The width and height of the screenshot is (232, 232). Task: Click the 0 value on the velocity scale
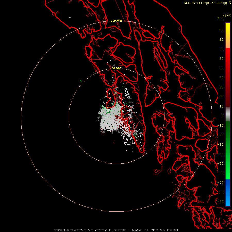click(x=222, y=116)
